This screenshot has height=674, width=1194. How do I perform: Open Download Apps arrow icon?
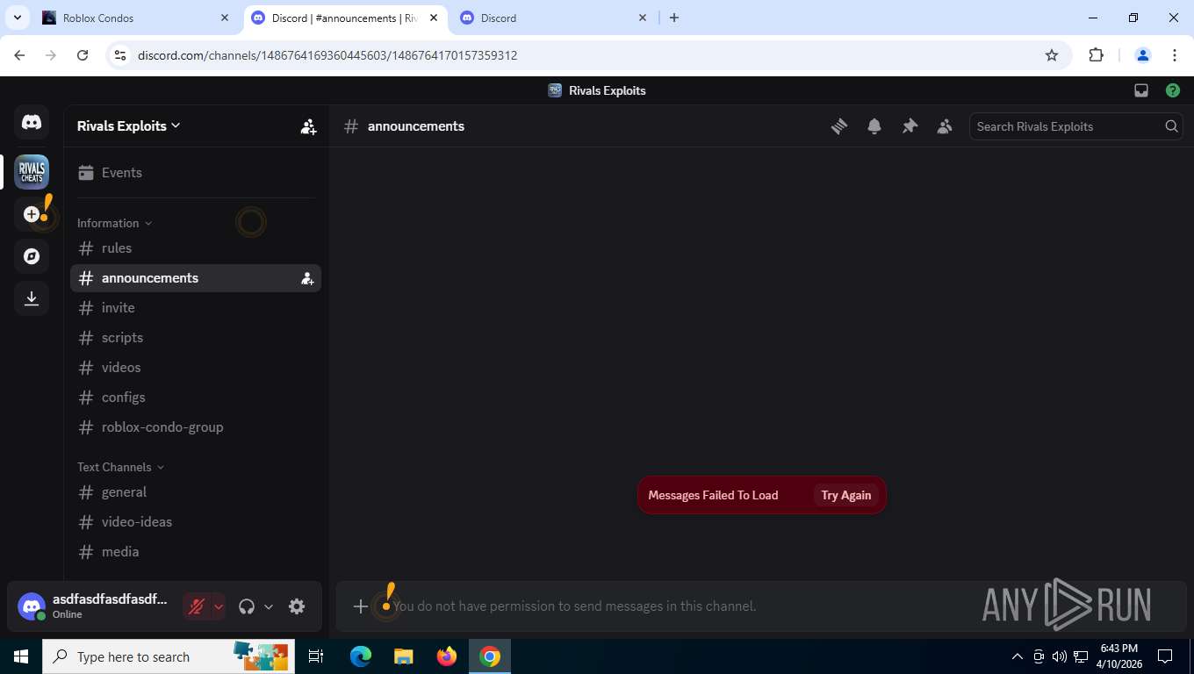pyautogui.click(x=32, y=298)
